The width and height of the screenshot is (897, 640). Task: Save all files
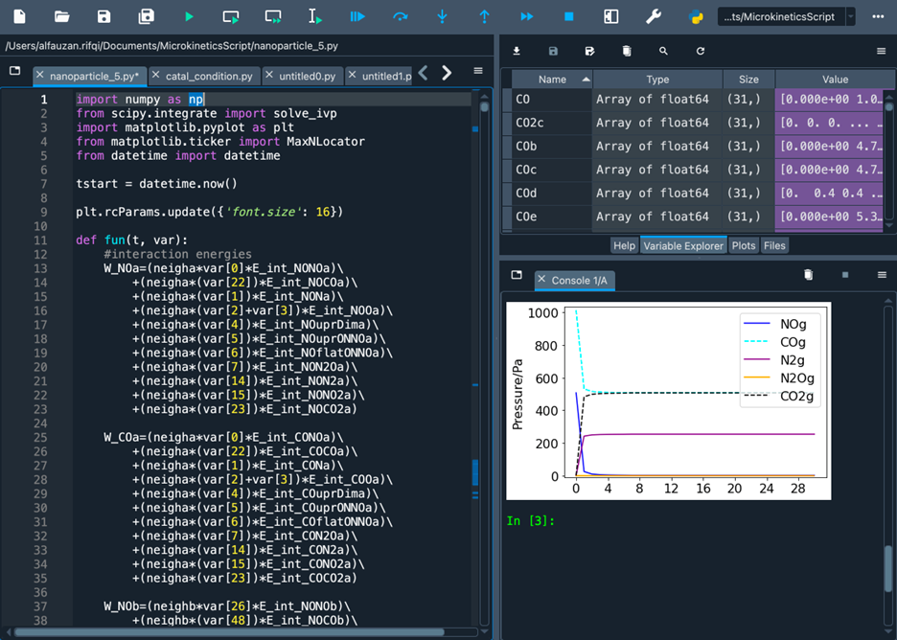(x=147, y=16)
